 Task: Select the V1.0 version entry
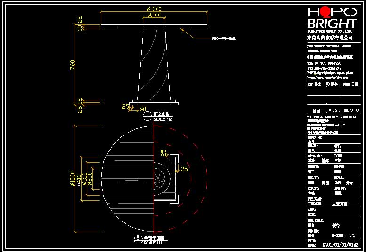tap(333, 111)
